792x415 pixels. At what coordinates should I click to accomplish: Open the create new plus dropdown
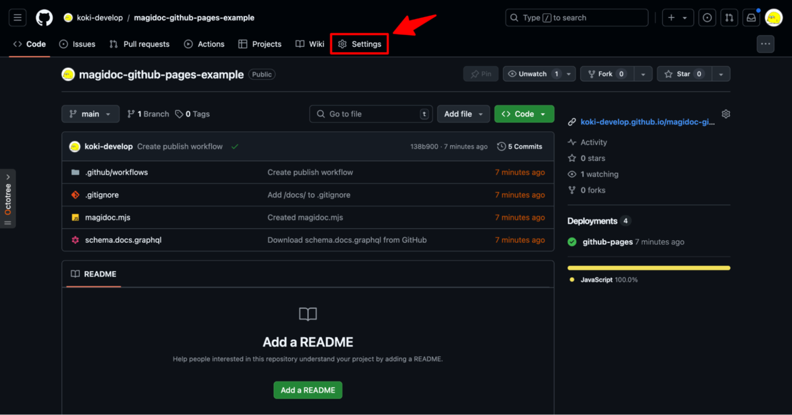678,18
